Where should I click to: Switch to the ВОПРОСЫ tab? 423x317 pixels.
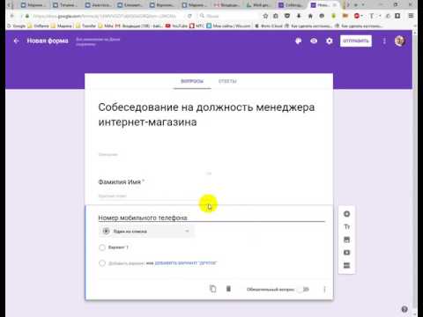pos(192,81)
